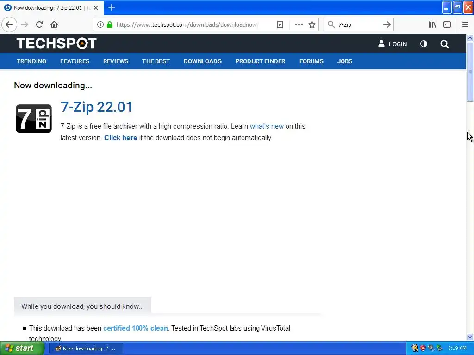
Task: Minimize the Firefox window
Action: coord(447,7)
